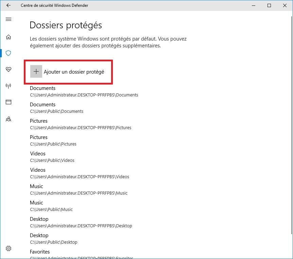Select the shield virus protection icon
The height and width of the screenshot is (259, 293).
tap(8, 53)
